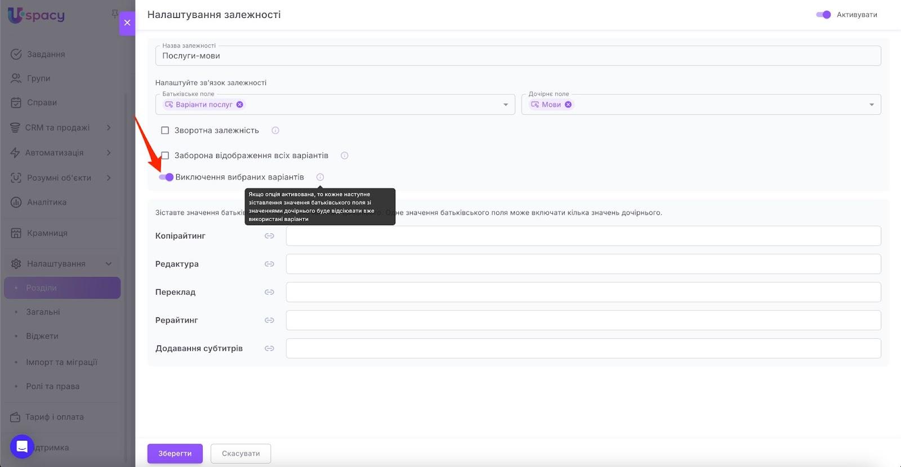Select values in the Рерайтинг field
Viewport: 901px width, 467px height.
[583, 320]
